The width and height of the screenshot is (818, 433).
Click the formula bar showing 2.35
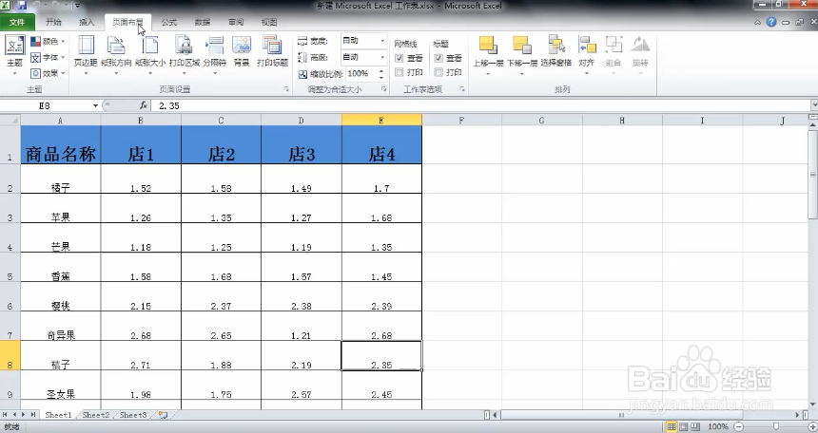[480, 105]
